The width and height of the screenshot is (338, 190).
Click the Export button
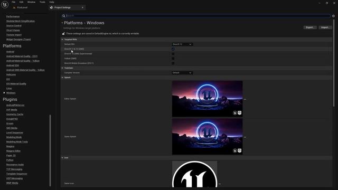tap(310, 27)
